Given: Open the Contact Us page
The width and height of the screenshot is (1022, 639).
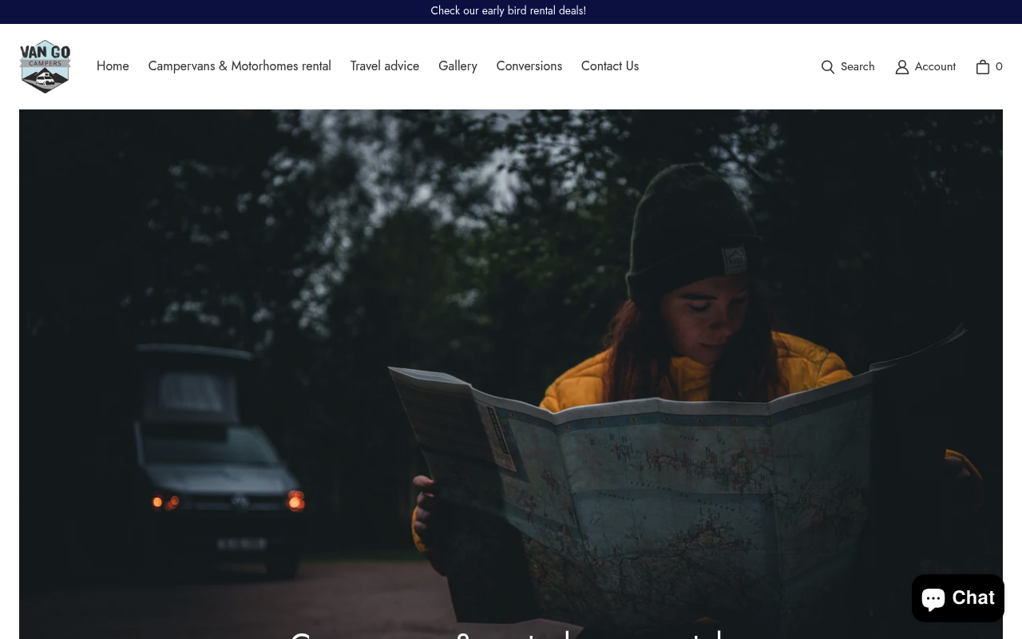Looking at the screenshot, I should click(610, 66).
